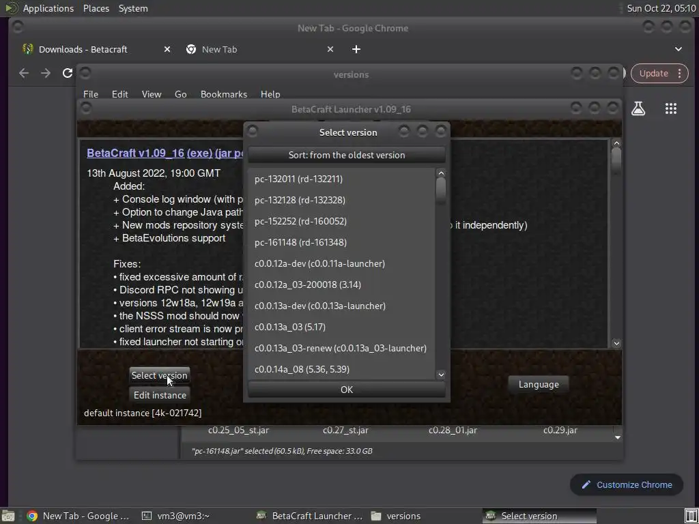
Task: Select c0.27_st.jar file
Action: tap(345, 431)
